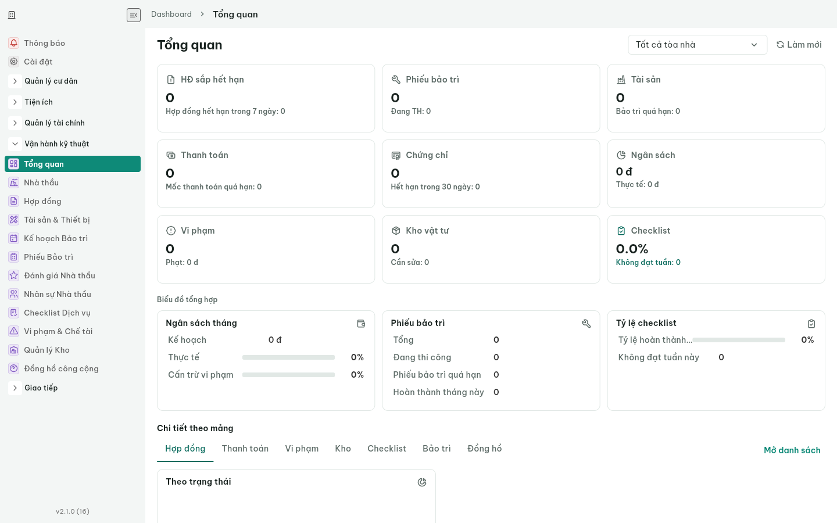Click the pie chart icon in Theo trạng thái card
Image resolution: width=837 pixels, height=523 pixels.
tap(422, 482)
